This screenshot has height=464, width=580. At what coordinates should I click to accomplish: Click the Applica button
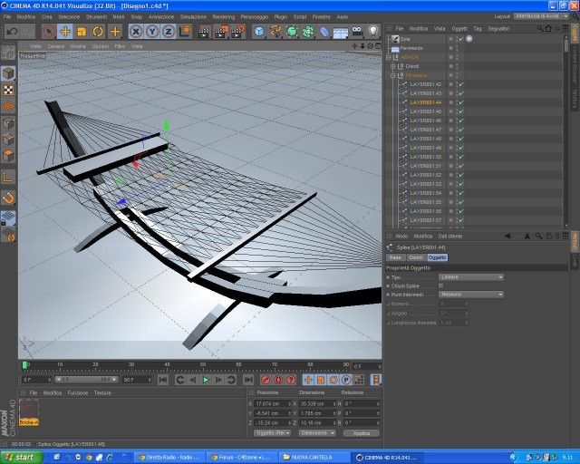click(x=362, y=433)
